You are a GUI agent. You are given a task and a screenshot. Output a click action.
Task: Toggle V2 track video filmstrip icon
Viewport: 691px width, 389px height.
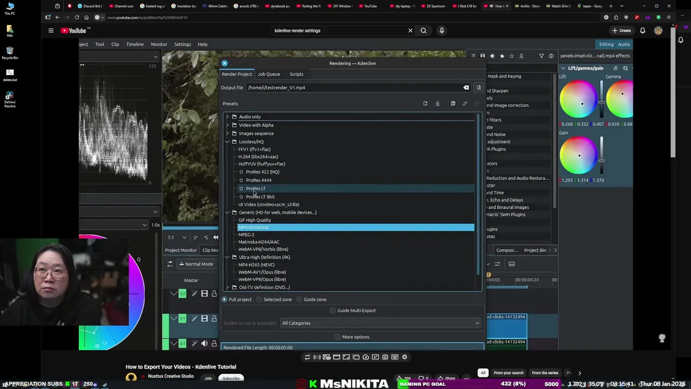(205, 293)
